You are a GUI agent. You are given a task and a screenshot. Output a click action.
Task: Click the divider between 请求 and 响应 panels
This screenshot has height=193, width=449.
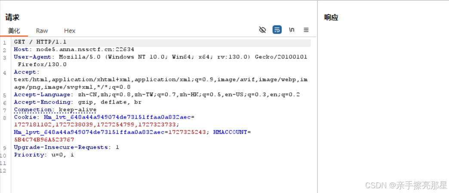point(317,96)
